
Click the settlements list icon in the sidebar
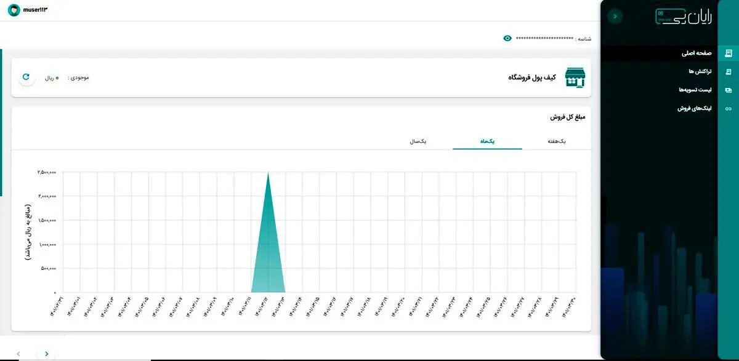729,90
